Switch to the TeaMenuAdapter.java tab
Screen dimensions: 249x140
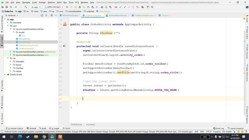(144, 16)
